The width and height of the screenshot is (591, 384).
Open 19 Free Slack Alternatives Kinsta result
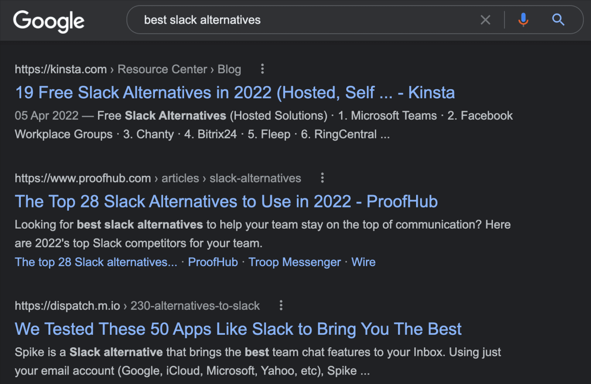pos(235,93)
